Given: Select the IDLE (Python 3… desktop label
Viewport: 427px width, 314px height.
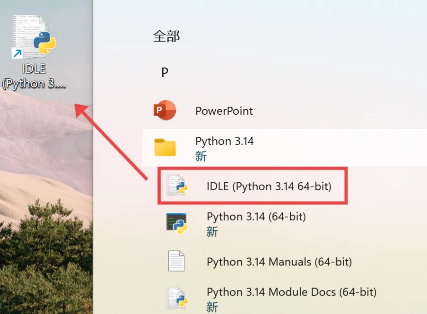Looking at the screenshot, I should [x=34, y=76].
